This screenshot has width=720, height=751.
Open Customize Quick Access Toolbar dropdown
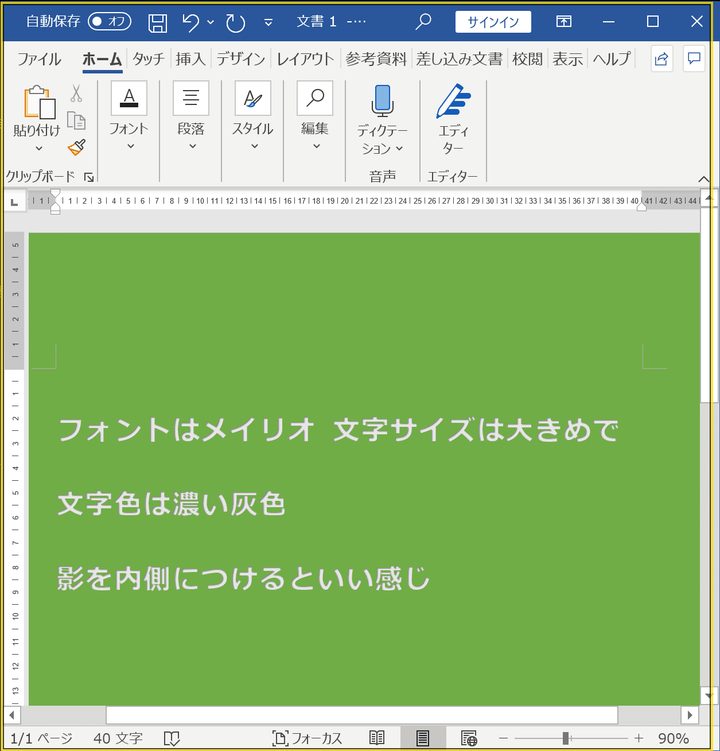point(268,22)
